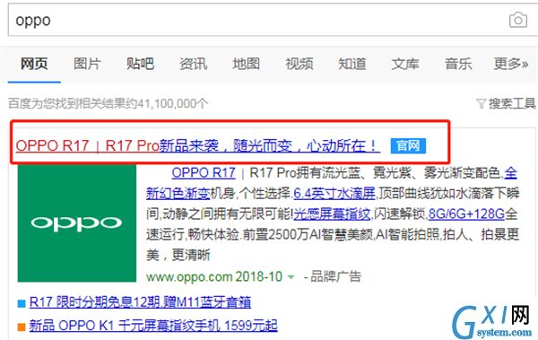Click the www.oppo.com 2018-10 address
This screenshot has width=538, height=340.
click(214, 277)
